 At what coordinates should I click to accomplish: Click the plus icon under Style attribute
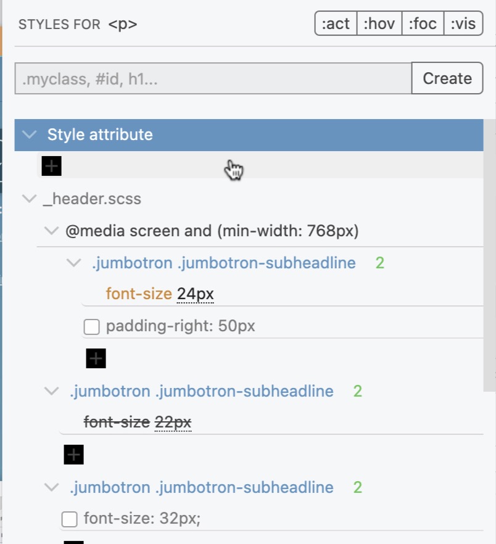pos(51,166)
